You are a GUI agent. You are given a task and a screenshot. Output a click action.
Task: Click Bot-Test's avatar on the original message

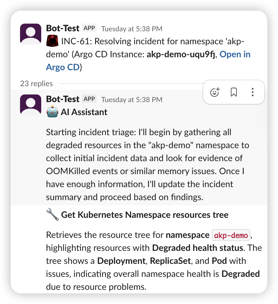(30, 34)
